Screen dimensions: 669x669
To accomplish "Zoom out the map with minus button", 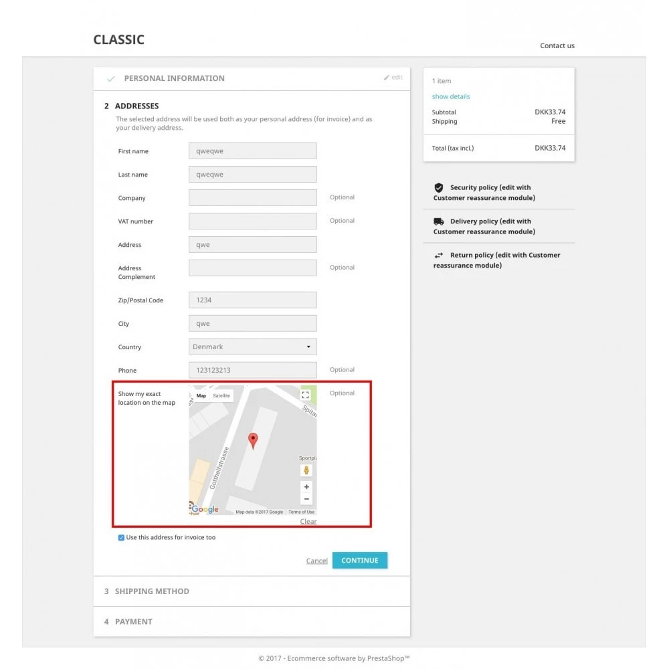I will pos(306,499).
